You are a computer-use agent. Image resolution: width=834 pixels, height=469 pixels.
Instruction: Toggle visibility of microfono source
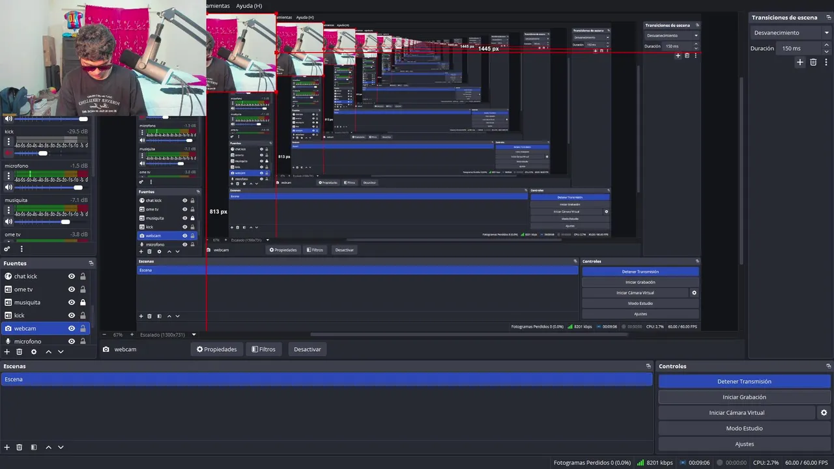pos(72,341)
